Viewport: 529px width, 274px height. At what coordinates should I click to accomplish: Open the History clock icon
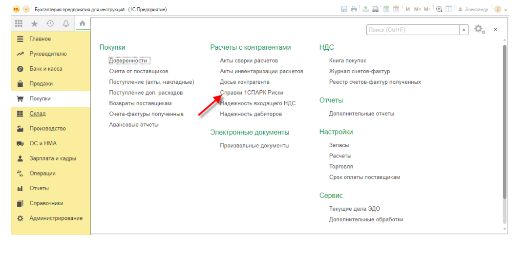tap(50, 23)
